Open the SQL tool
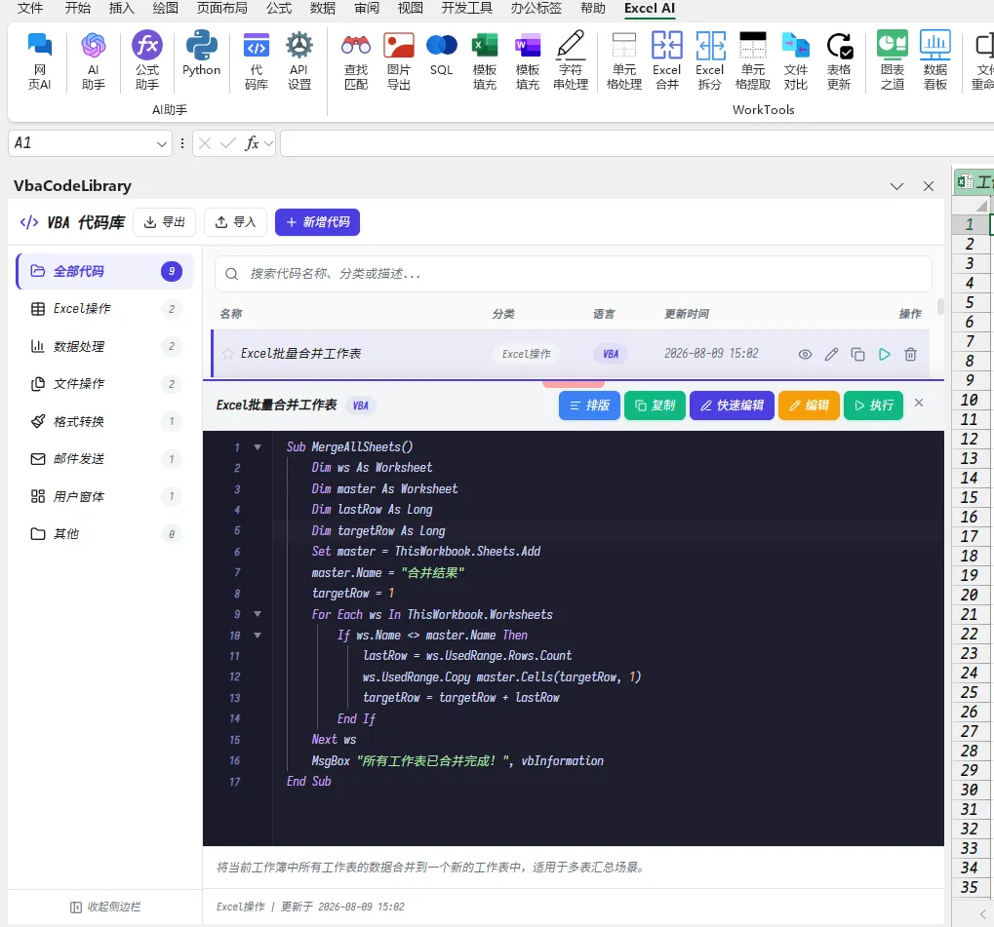Image resolution: width=994 pixels, height=927 pixels. [441, 54]
